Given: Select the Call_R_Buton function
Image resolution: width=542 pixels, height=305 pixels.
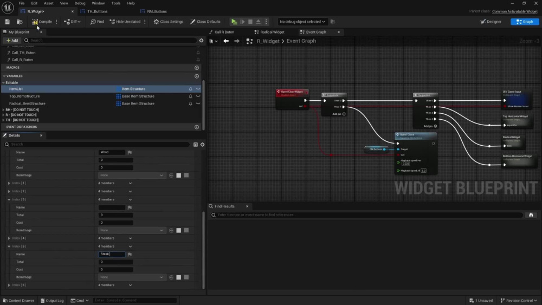Looking at the screenshot, I should pyautogui.click(x=22, y=60).
